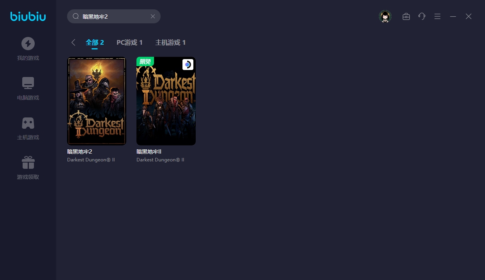Screen dimensions: 485x280
Task: Minimize the biubiu window
Action: tap(453, 16)
